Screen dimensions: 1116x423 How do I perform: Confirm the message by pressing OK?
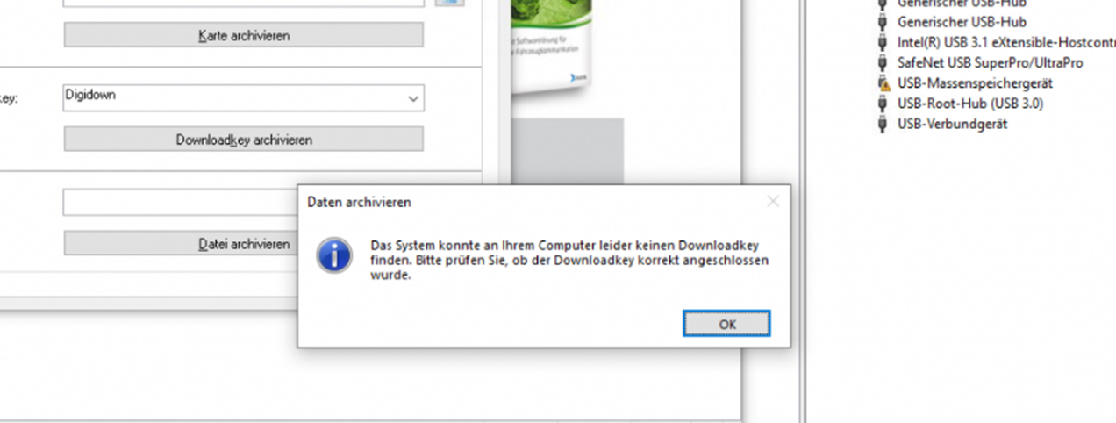tap(726, 324)
